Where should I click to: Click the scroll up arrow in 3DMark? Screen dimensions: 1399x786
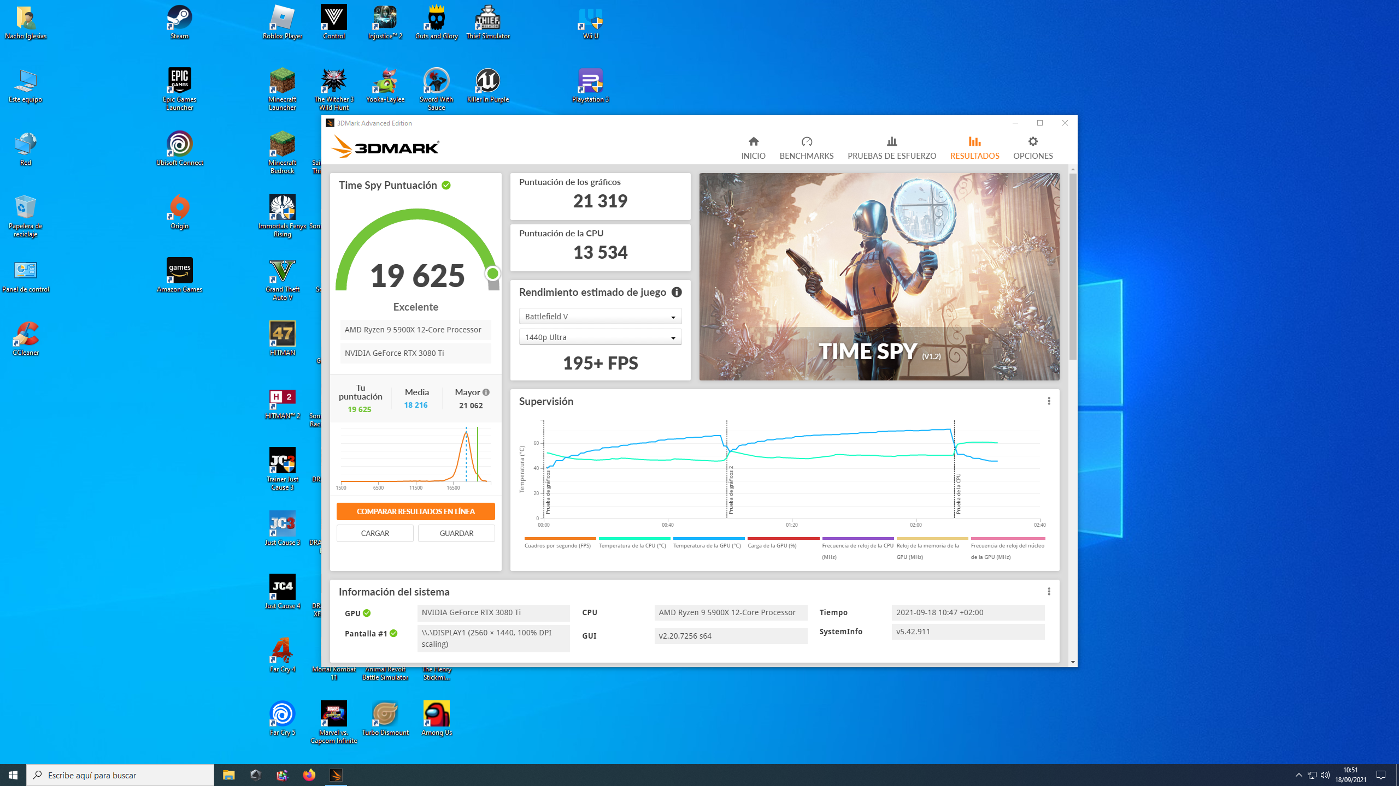coord(1073,169)
